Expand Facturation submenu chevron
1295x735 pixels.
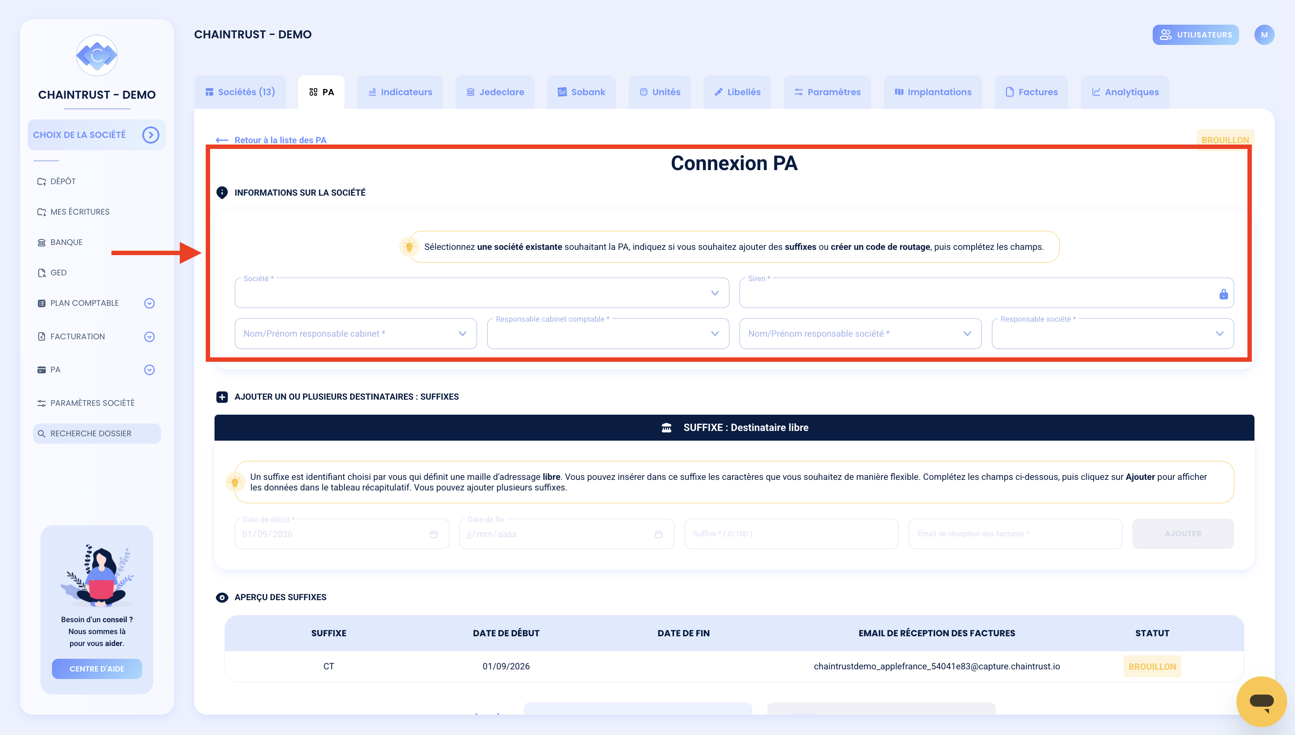pos(149,337)
